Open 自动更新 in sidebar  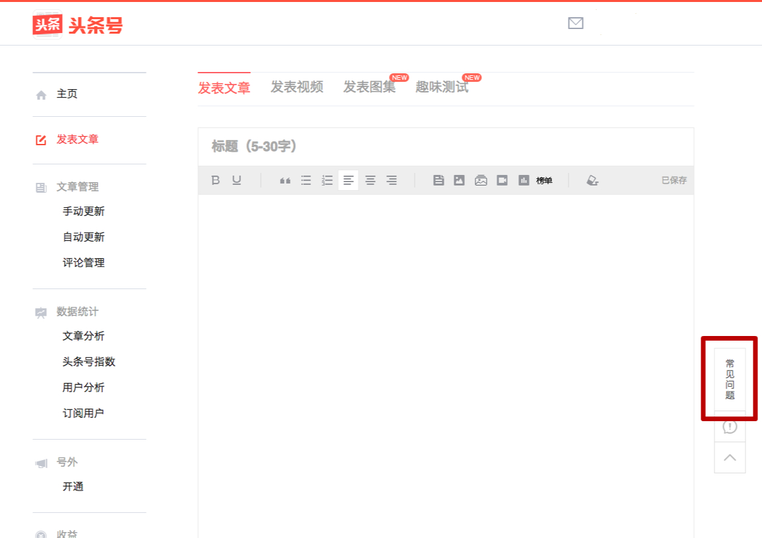click(x=84, y=237)
